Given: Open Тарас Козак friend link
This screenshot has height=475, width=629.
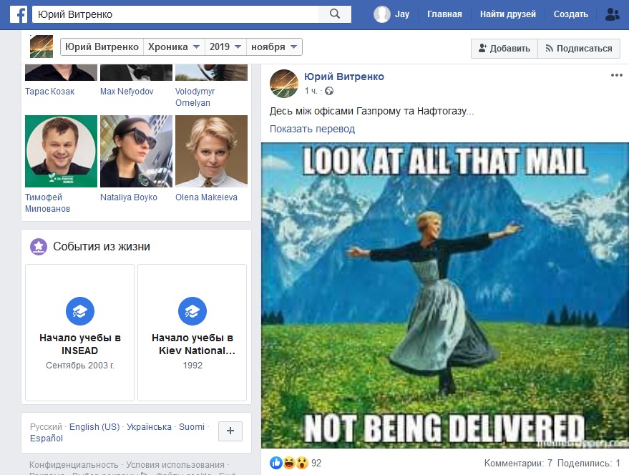Looking at the screenshot, I should 50,92.
